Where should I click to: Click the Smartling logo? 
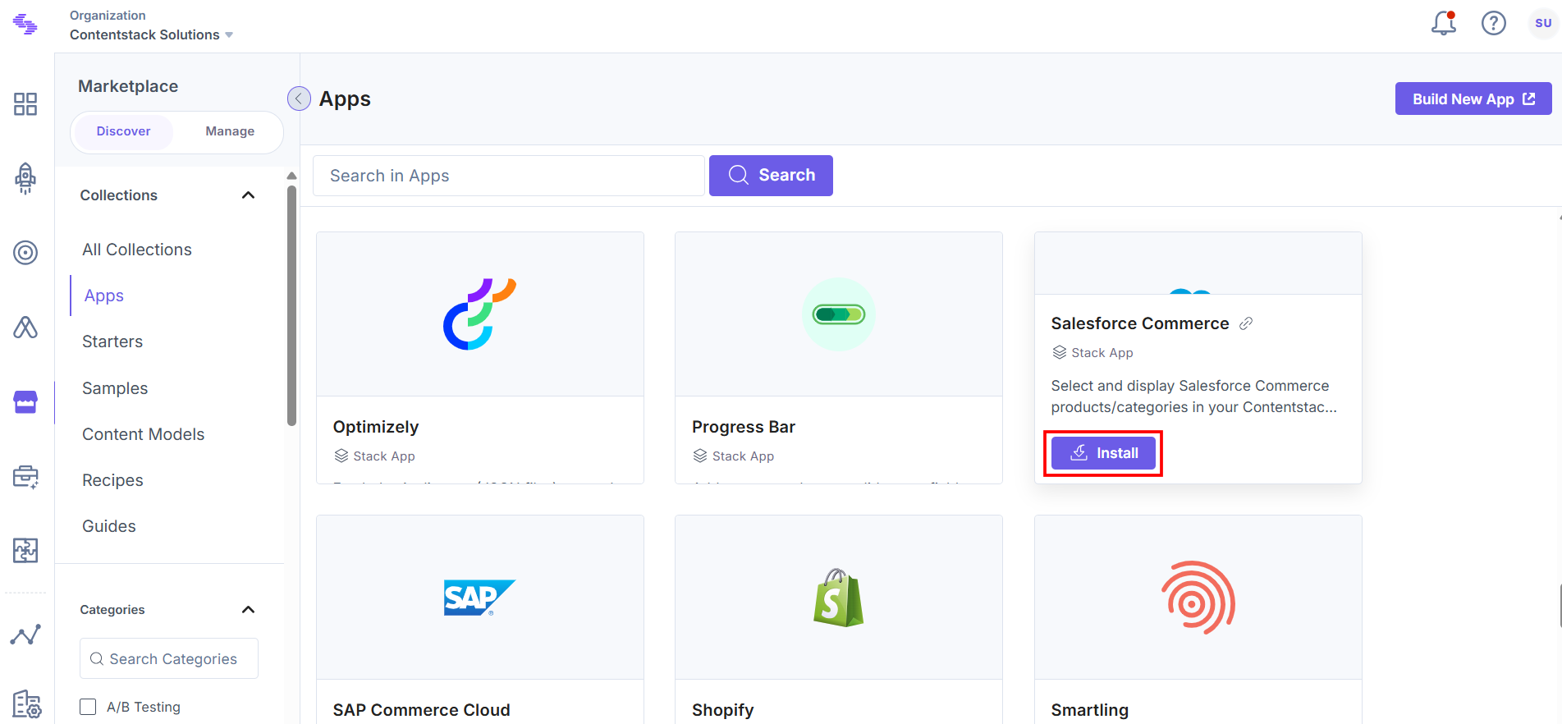tap(1198, 598)
